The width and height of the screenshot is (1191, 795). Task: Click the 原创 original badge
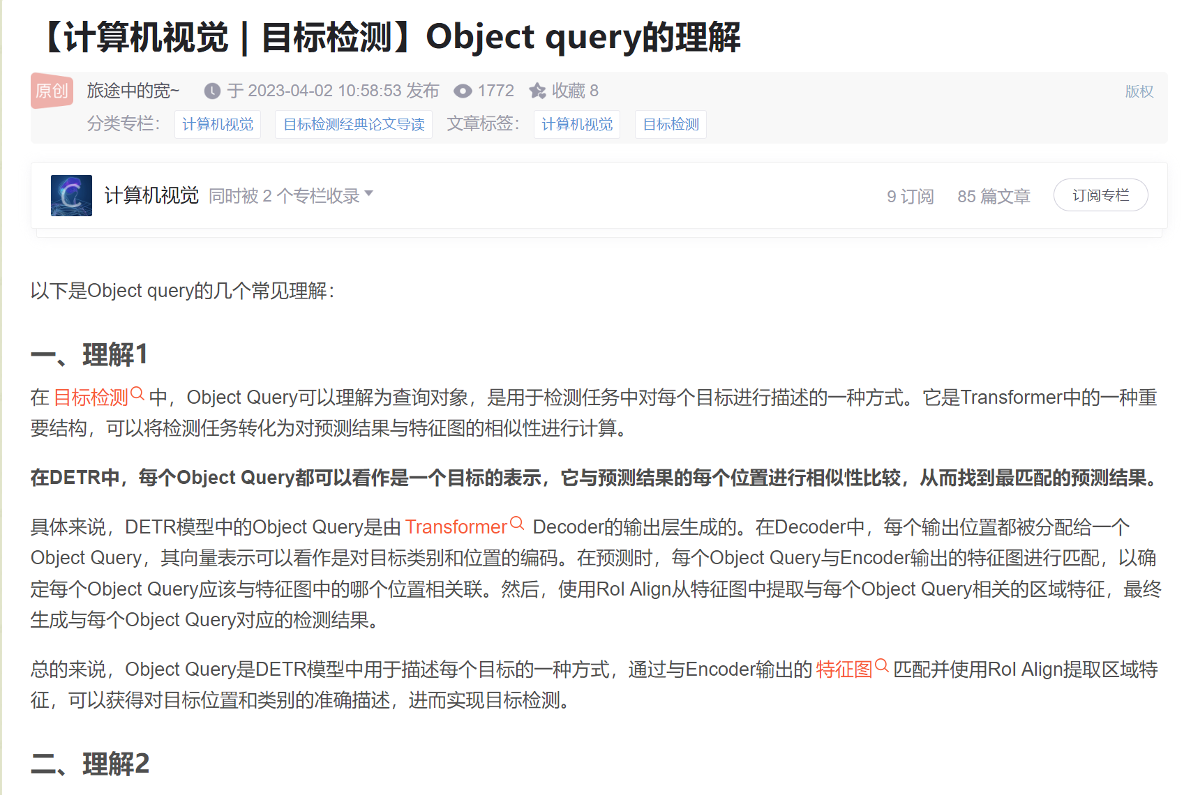(52, 91)
